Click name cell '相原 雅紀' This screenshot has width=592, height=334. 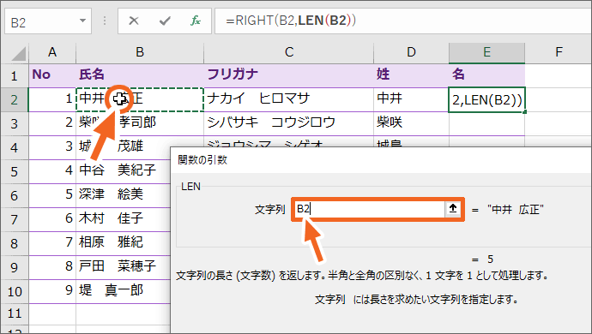(x=123, y=243)
